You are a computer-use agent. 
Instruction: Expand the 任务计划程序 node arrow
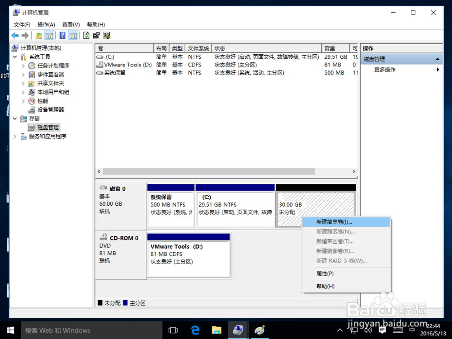pos(24,66)
